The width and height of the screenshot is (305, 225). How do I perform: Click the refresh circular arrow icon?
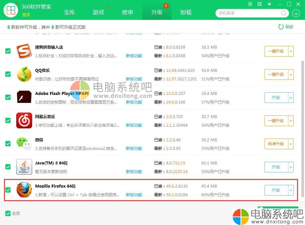281,27
